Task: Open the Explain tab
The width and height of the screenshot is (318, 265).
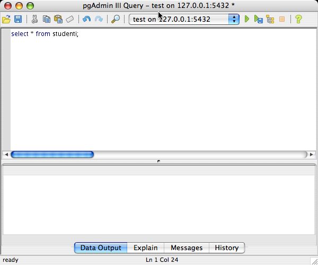Action: (x=145, y=248)
